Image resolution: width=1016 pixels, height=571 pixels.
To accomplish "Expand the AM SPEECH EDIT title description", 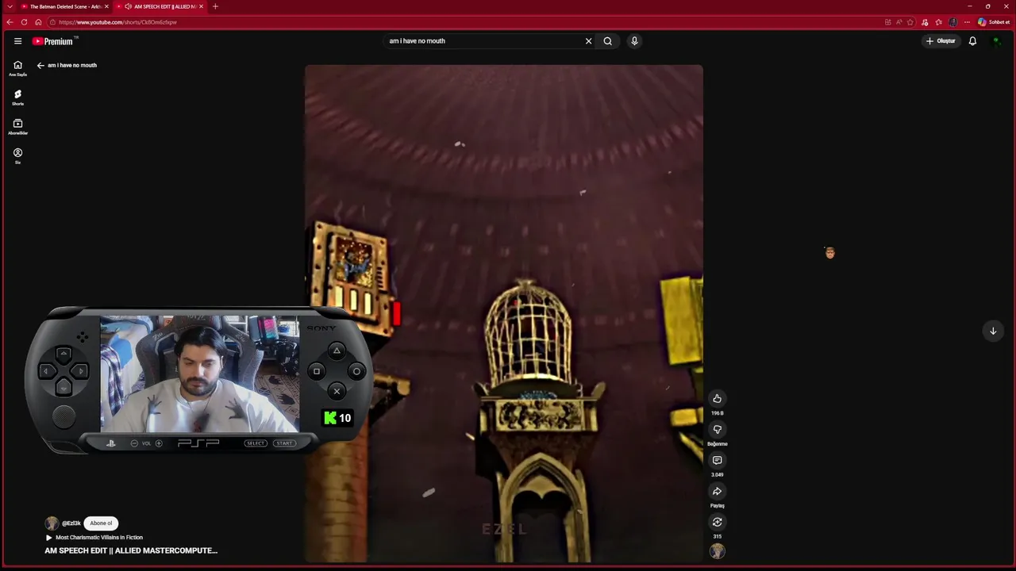I will coord(131,550).
